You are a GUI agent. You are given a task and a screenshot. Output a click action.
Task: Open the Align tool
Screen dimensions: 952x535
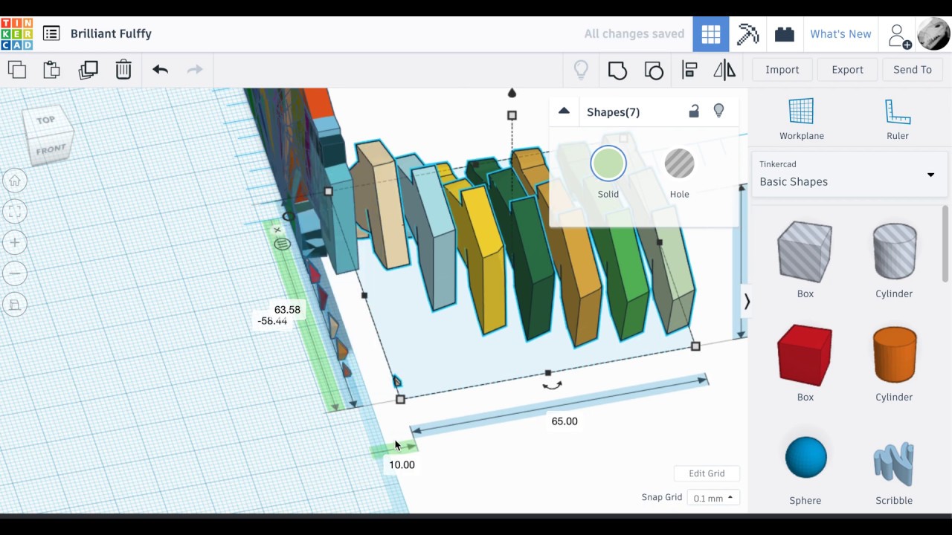689,70
